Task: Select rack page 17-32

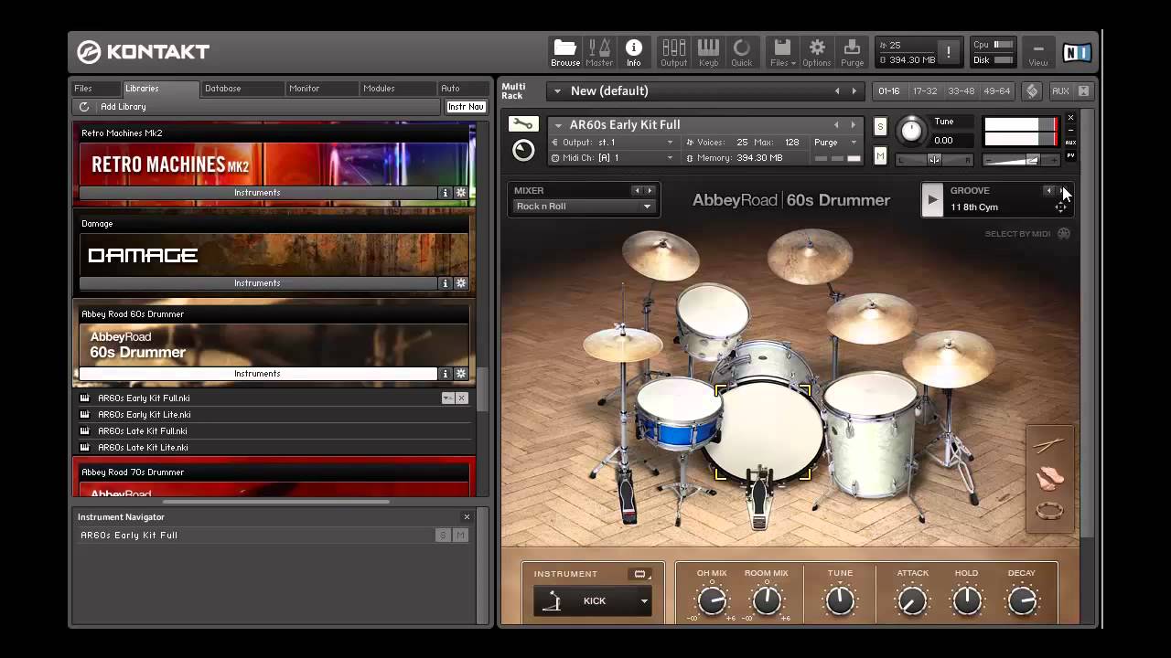Action: point(925,91)
